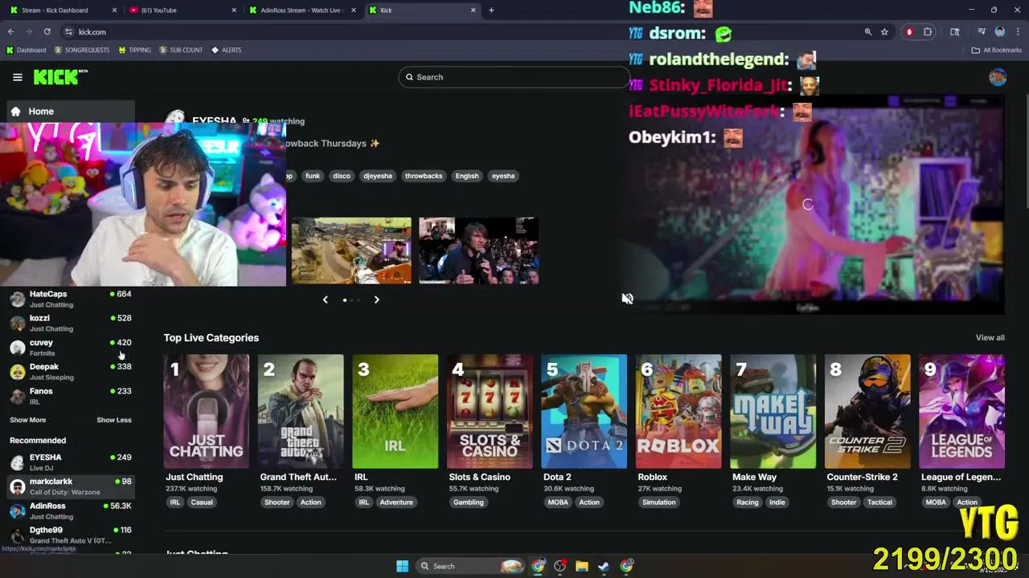This screenshot has width=1029, height=578.
Task: Collapse the list with Show Less
Action: (x=114, y=420)
